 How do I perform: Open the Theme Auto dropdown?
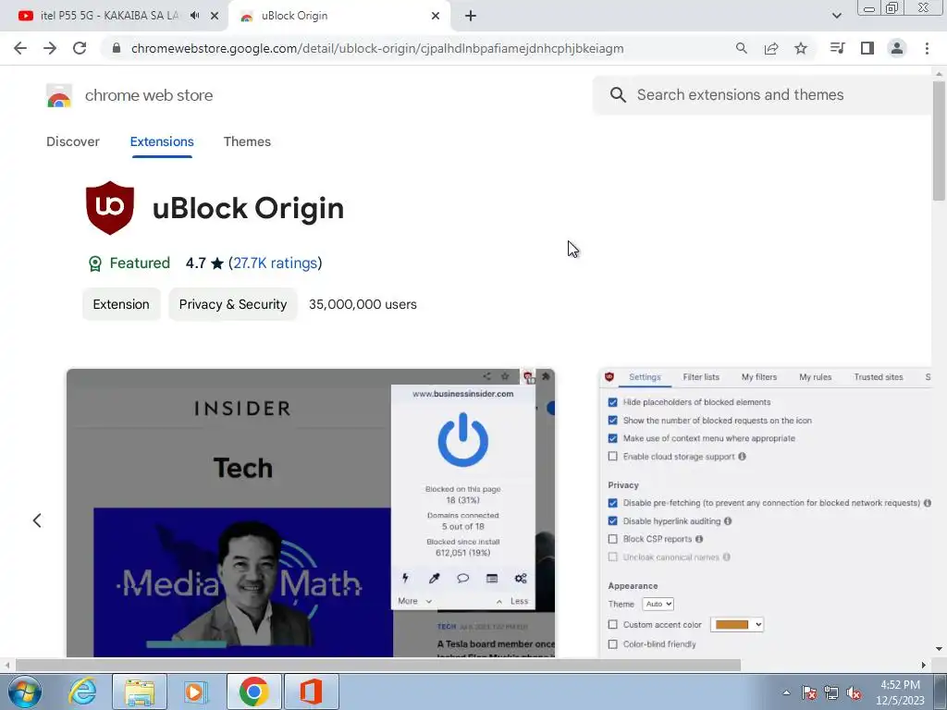pos(658,604)
